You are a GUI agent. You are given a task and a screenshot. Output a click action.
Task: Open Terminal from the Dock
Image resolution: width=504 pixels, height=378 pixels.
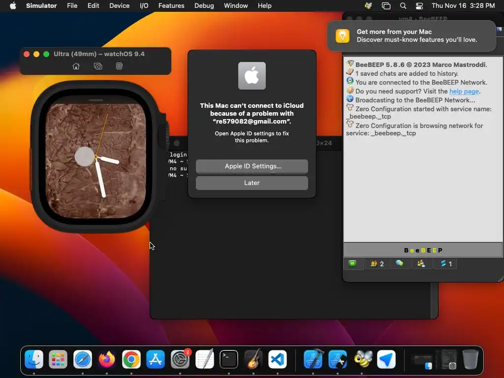tap(229, 359)
